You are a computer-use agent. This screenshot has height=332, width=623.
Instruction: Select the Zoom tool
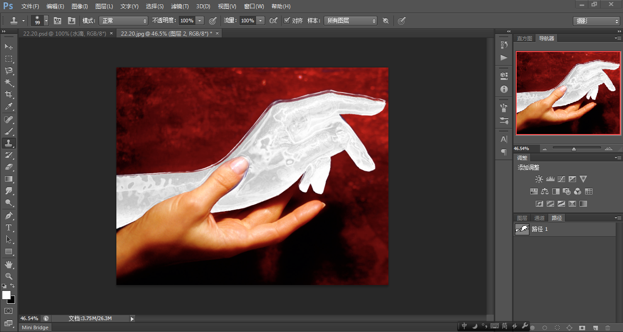pos(9,276)
